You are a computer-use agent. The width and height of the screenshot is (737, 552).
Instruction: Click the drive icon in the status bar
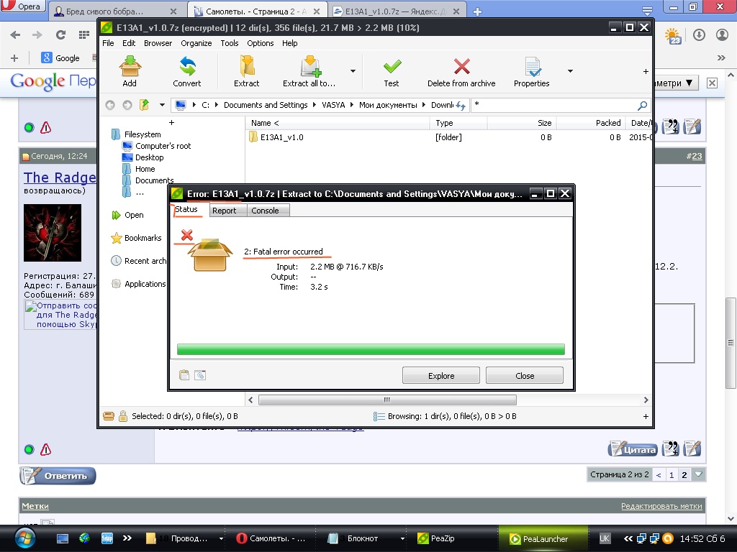click(x=109, y=416)
